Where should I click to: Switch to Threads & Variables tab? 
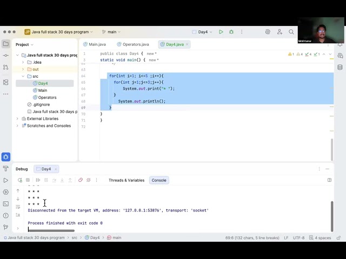[127, 180]
